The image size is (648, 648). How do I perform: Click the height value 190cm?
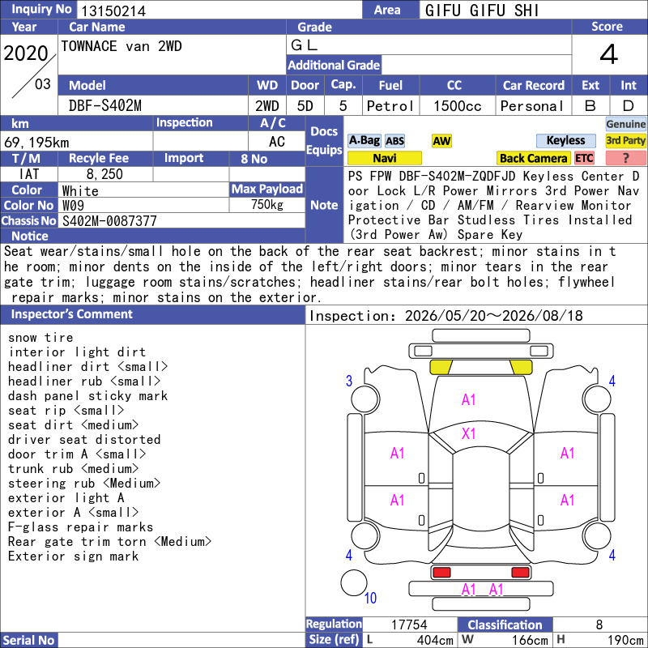625,640
